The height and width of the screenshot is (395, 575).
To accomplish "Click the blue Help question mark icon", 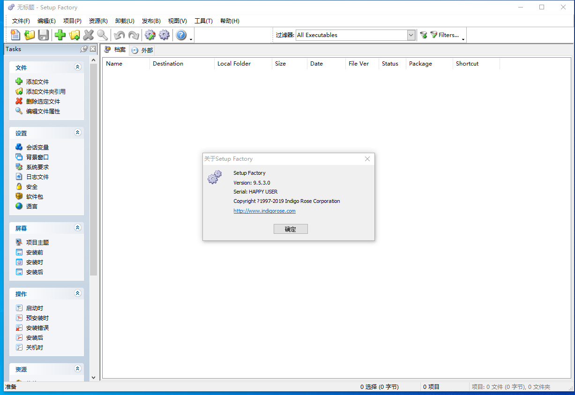I will click(x=181, y=35).
